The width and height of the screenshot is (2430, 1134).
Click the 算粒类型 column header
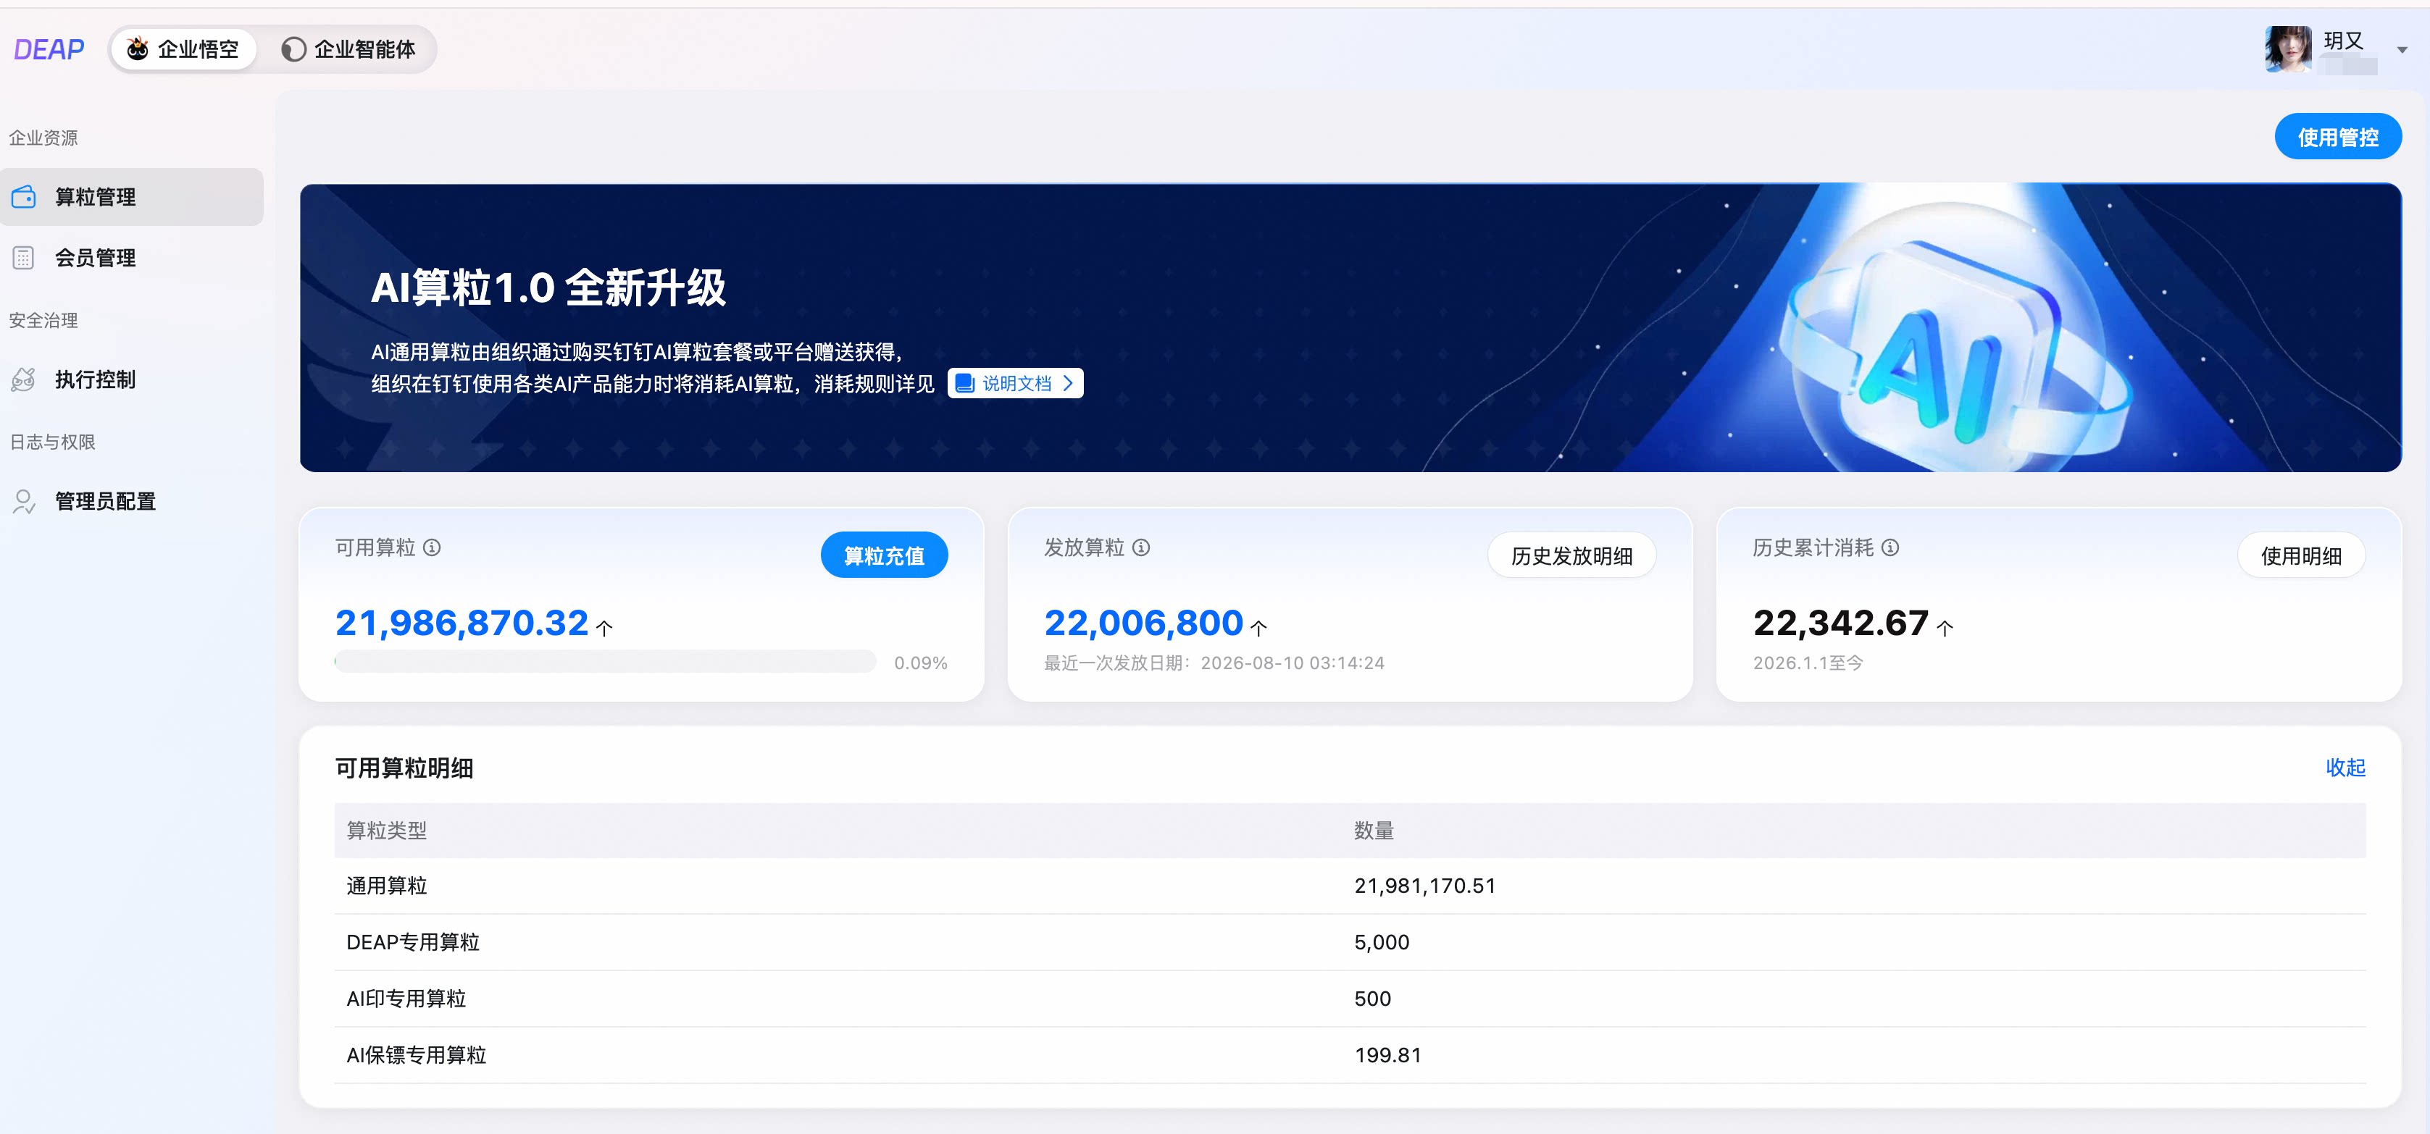point(387,831)
